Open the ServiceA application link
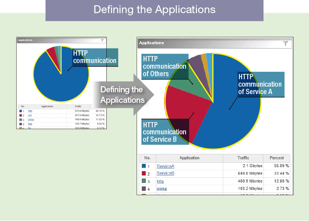Viewport: 309px width, 221px height. coord(165,166)
